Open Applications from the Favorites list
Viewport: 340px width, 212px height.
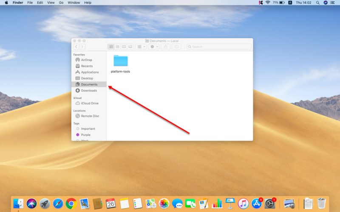coord(89,72)
